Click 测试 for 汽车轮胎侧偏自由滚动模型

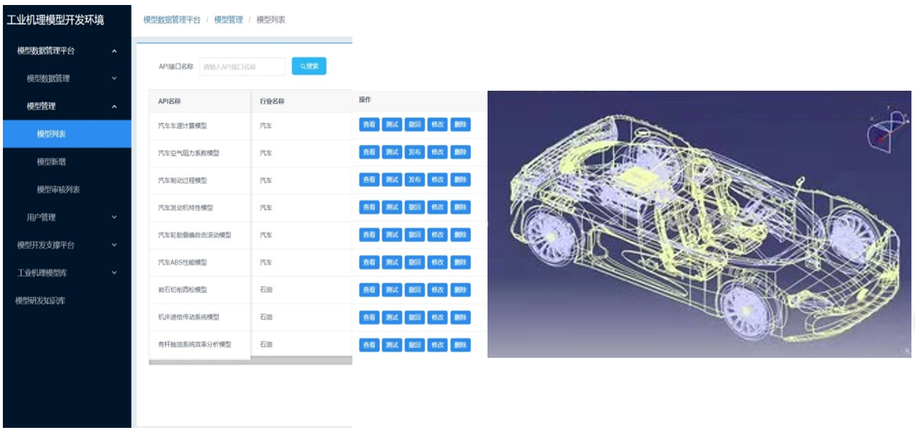(392, 234)
